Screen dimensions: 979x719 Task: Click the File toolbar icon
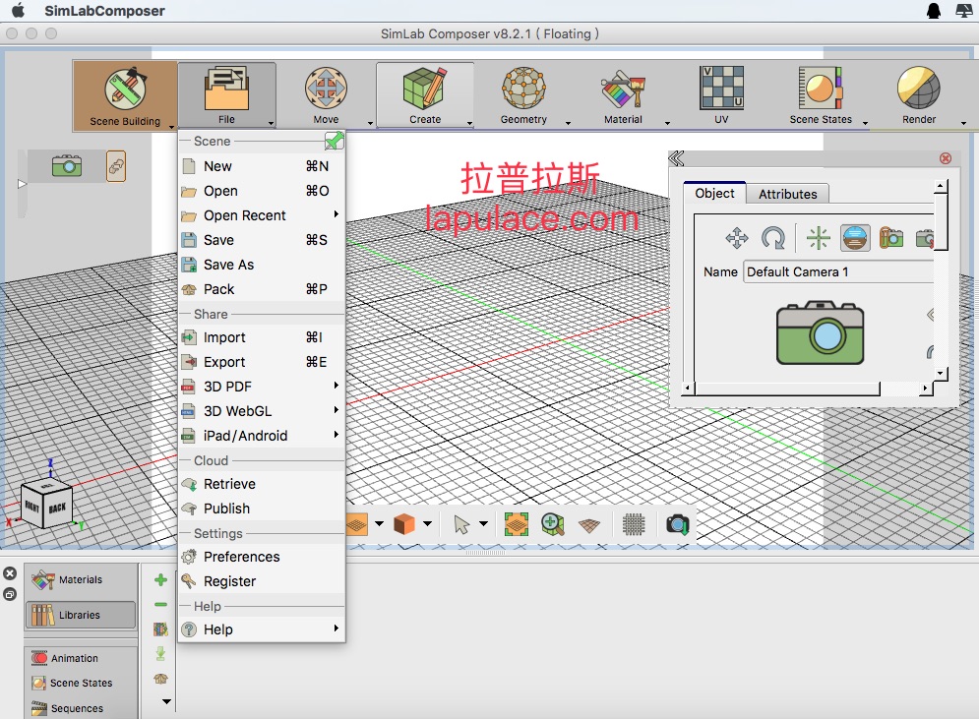(x=226, y=90)
